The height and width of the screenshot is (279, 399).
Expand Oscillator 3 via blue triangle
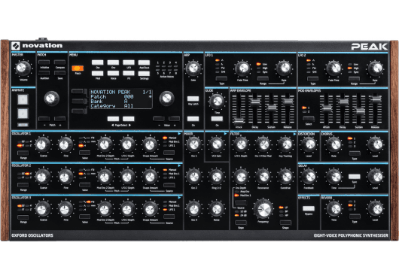[x=180, y=197]
